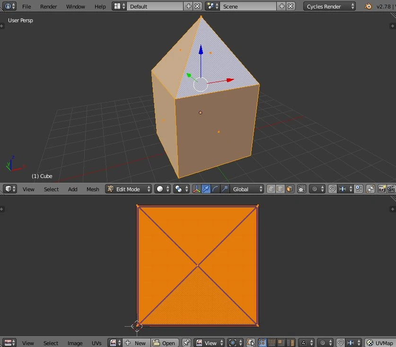Click the Open image button
Image resolution: width=396 pixels, height=347 pixels.
coord(165,342)
